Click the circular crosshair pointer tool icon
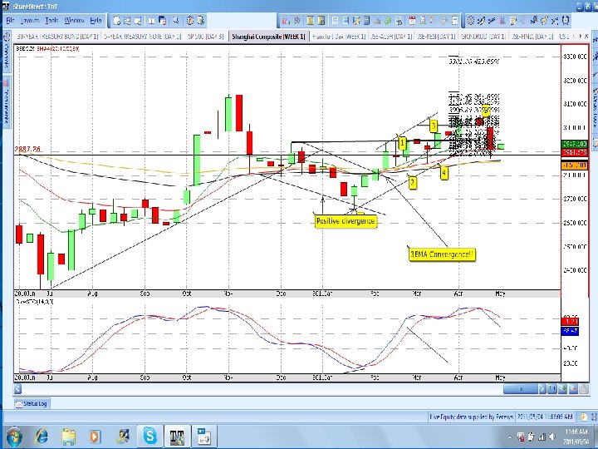The height and width of the screenshot is (449, 598). tap(471, 21)
